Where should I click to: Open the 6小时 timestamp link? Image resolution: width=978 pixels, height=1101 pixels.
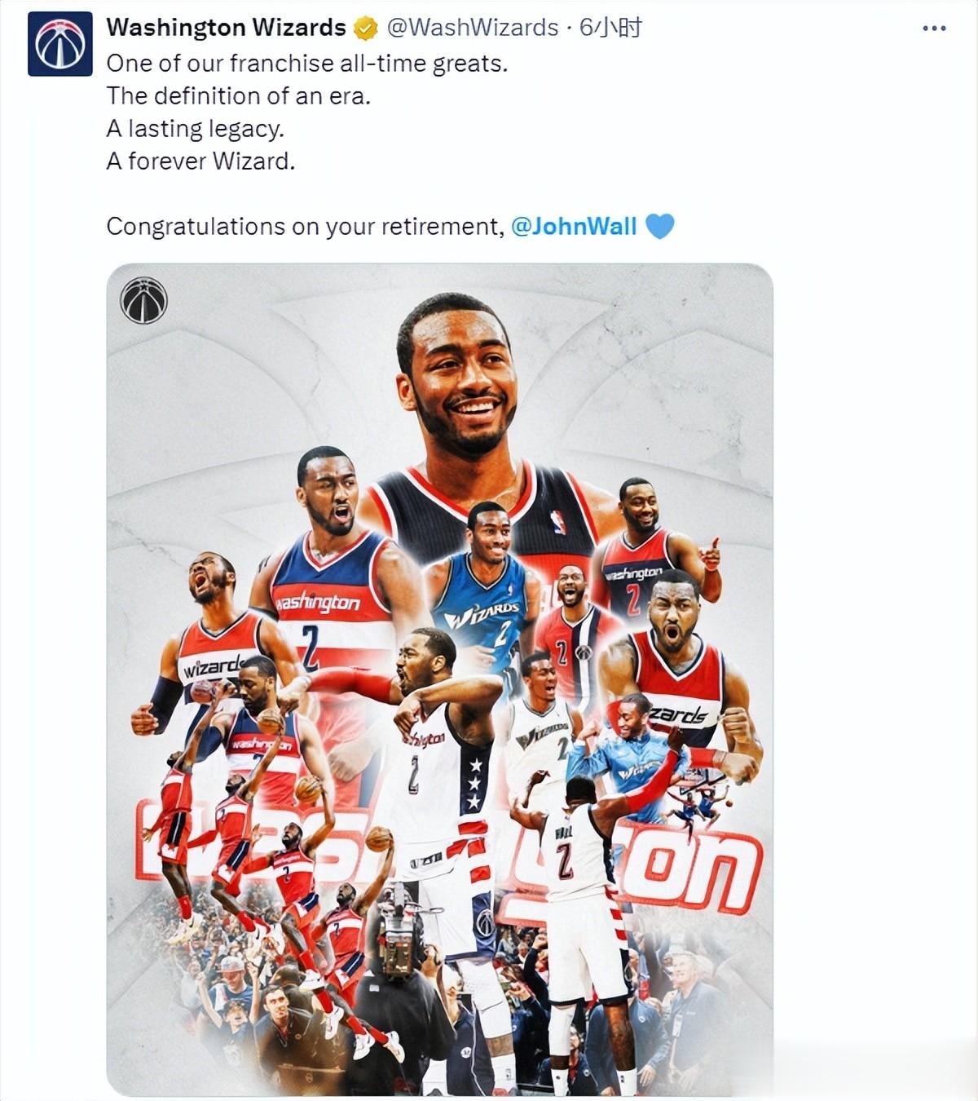(x=610, y=28)
